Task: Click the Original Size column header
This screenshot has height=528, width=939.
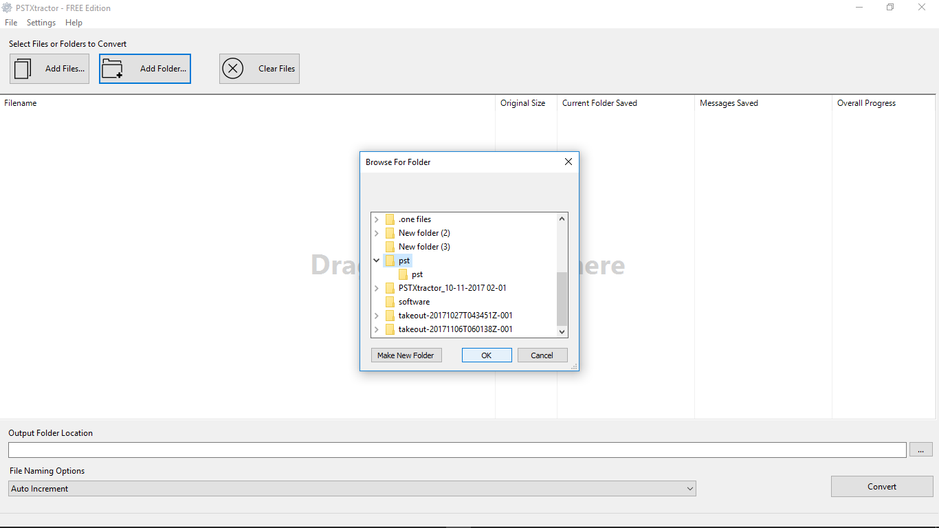Action: tap(522, 103)
